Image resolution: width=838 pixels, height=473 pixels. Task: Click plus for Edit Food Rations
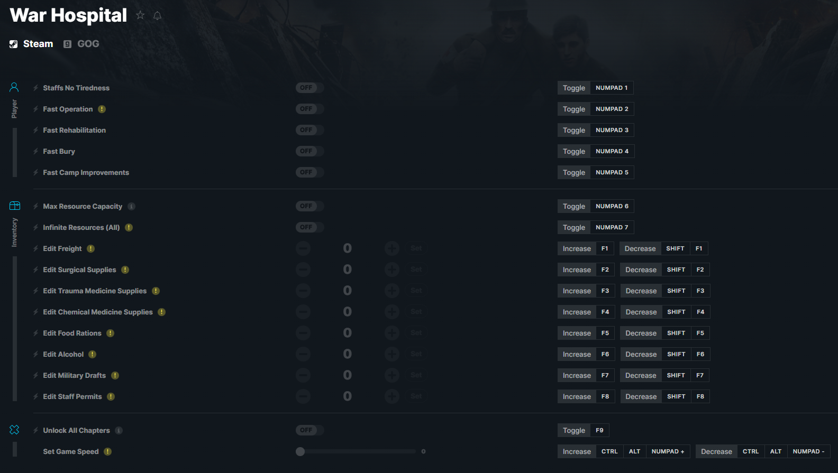click(x=392, y=333)
